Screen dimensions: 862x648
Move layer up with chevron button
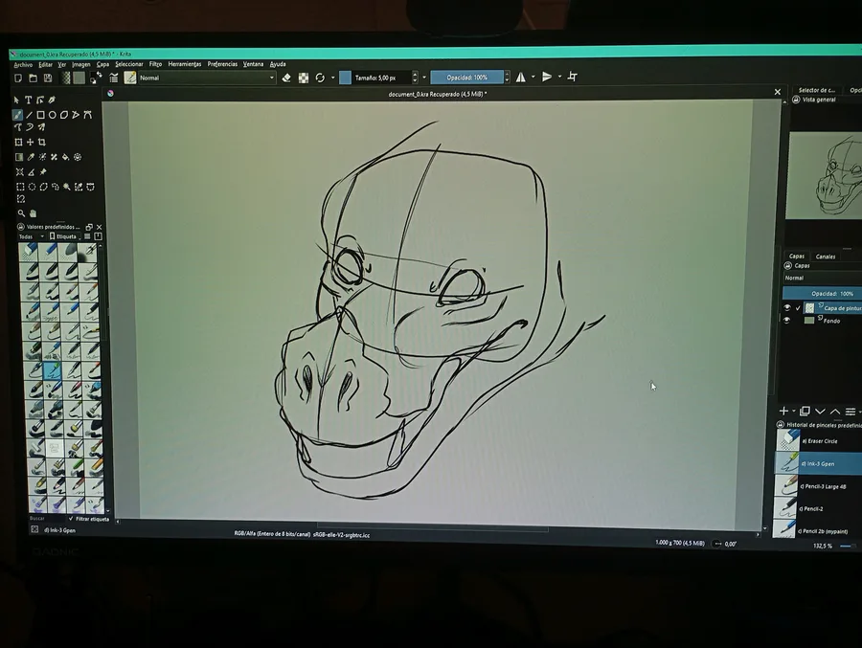(835, 412)
